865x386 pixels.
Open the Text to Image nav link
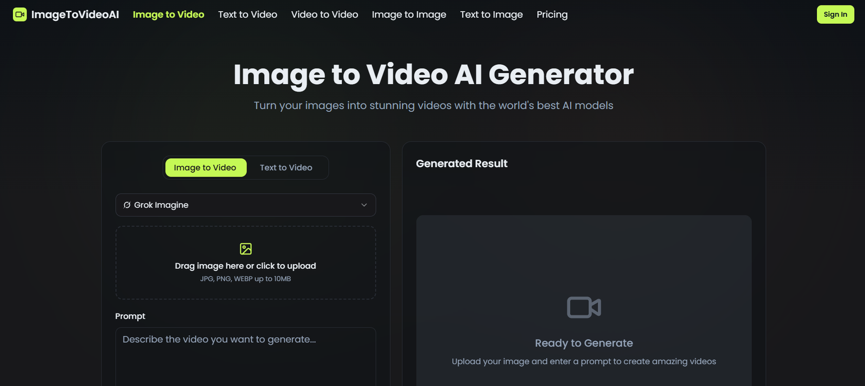[491, 15]
